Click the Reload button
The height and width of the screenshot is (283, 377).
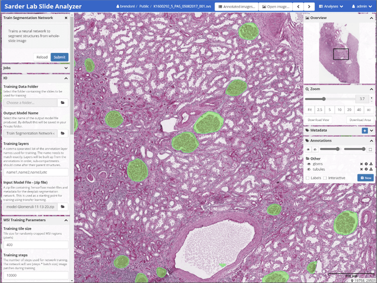coord(42,57)
